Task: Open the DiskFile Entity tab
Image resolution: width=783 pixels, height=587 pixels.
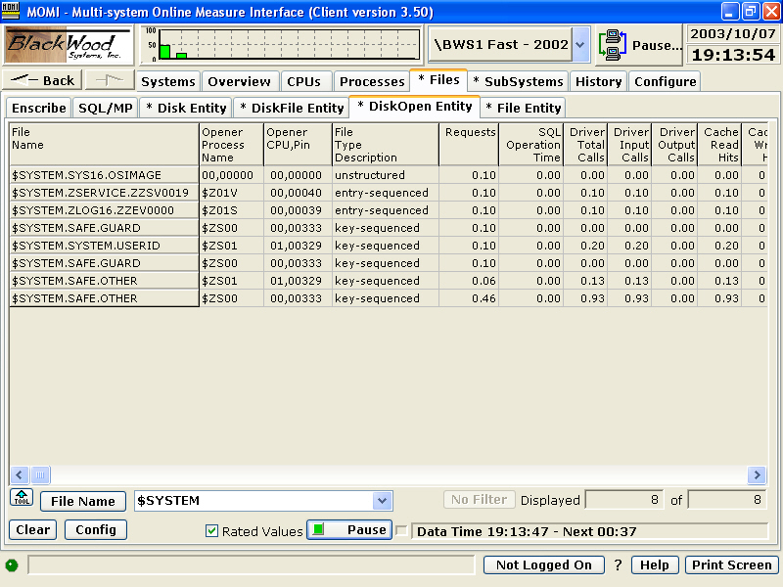Action: click(292, 108)
